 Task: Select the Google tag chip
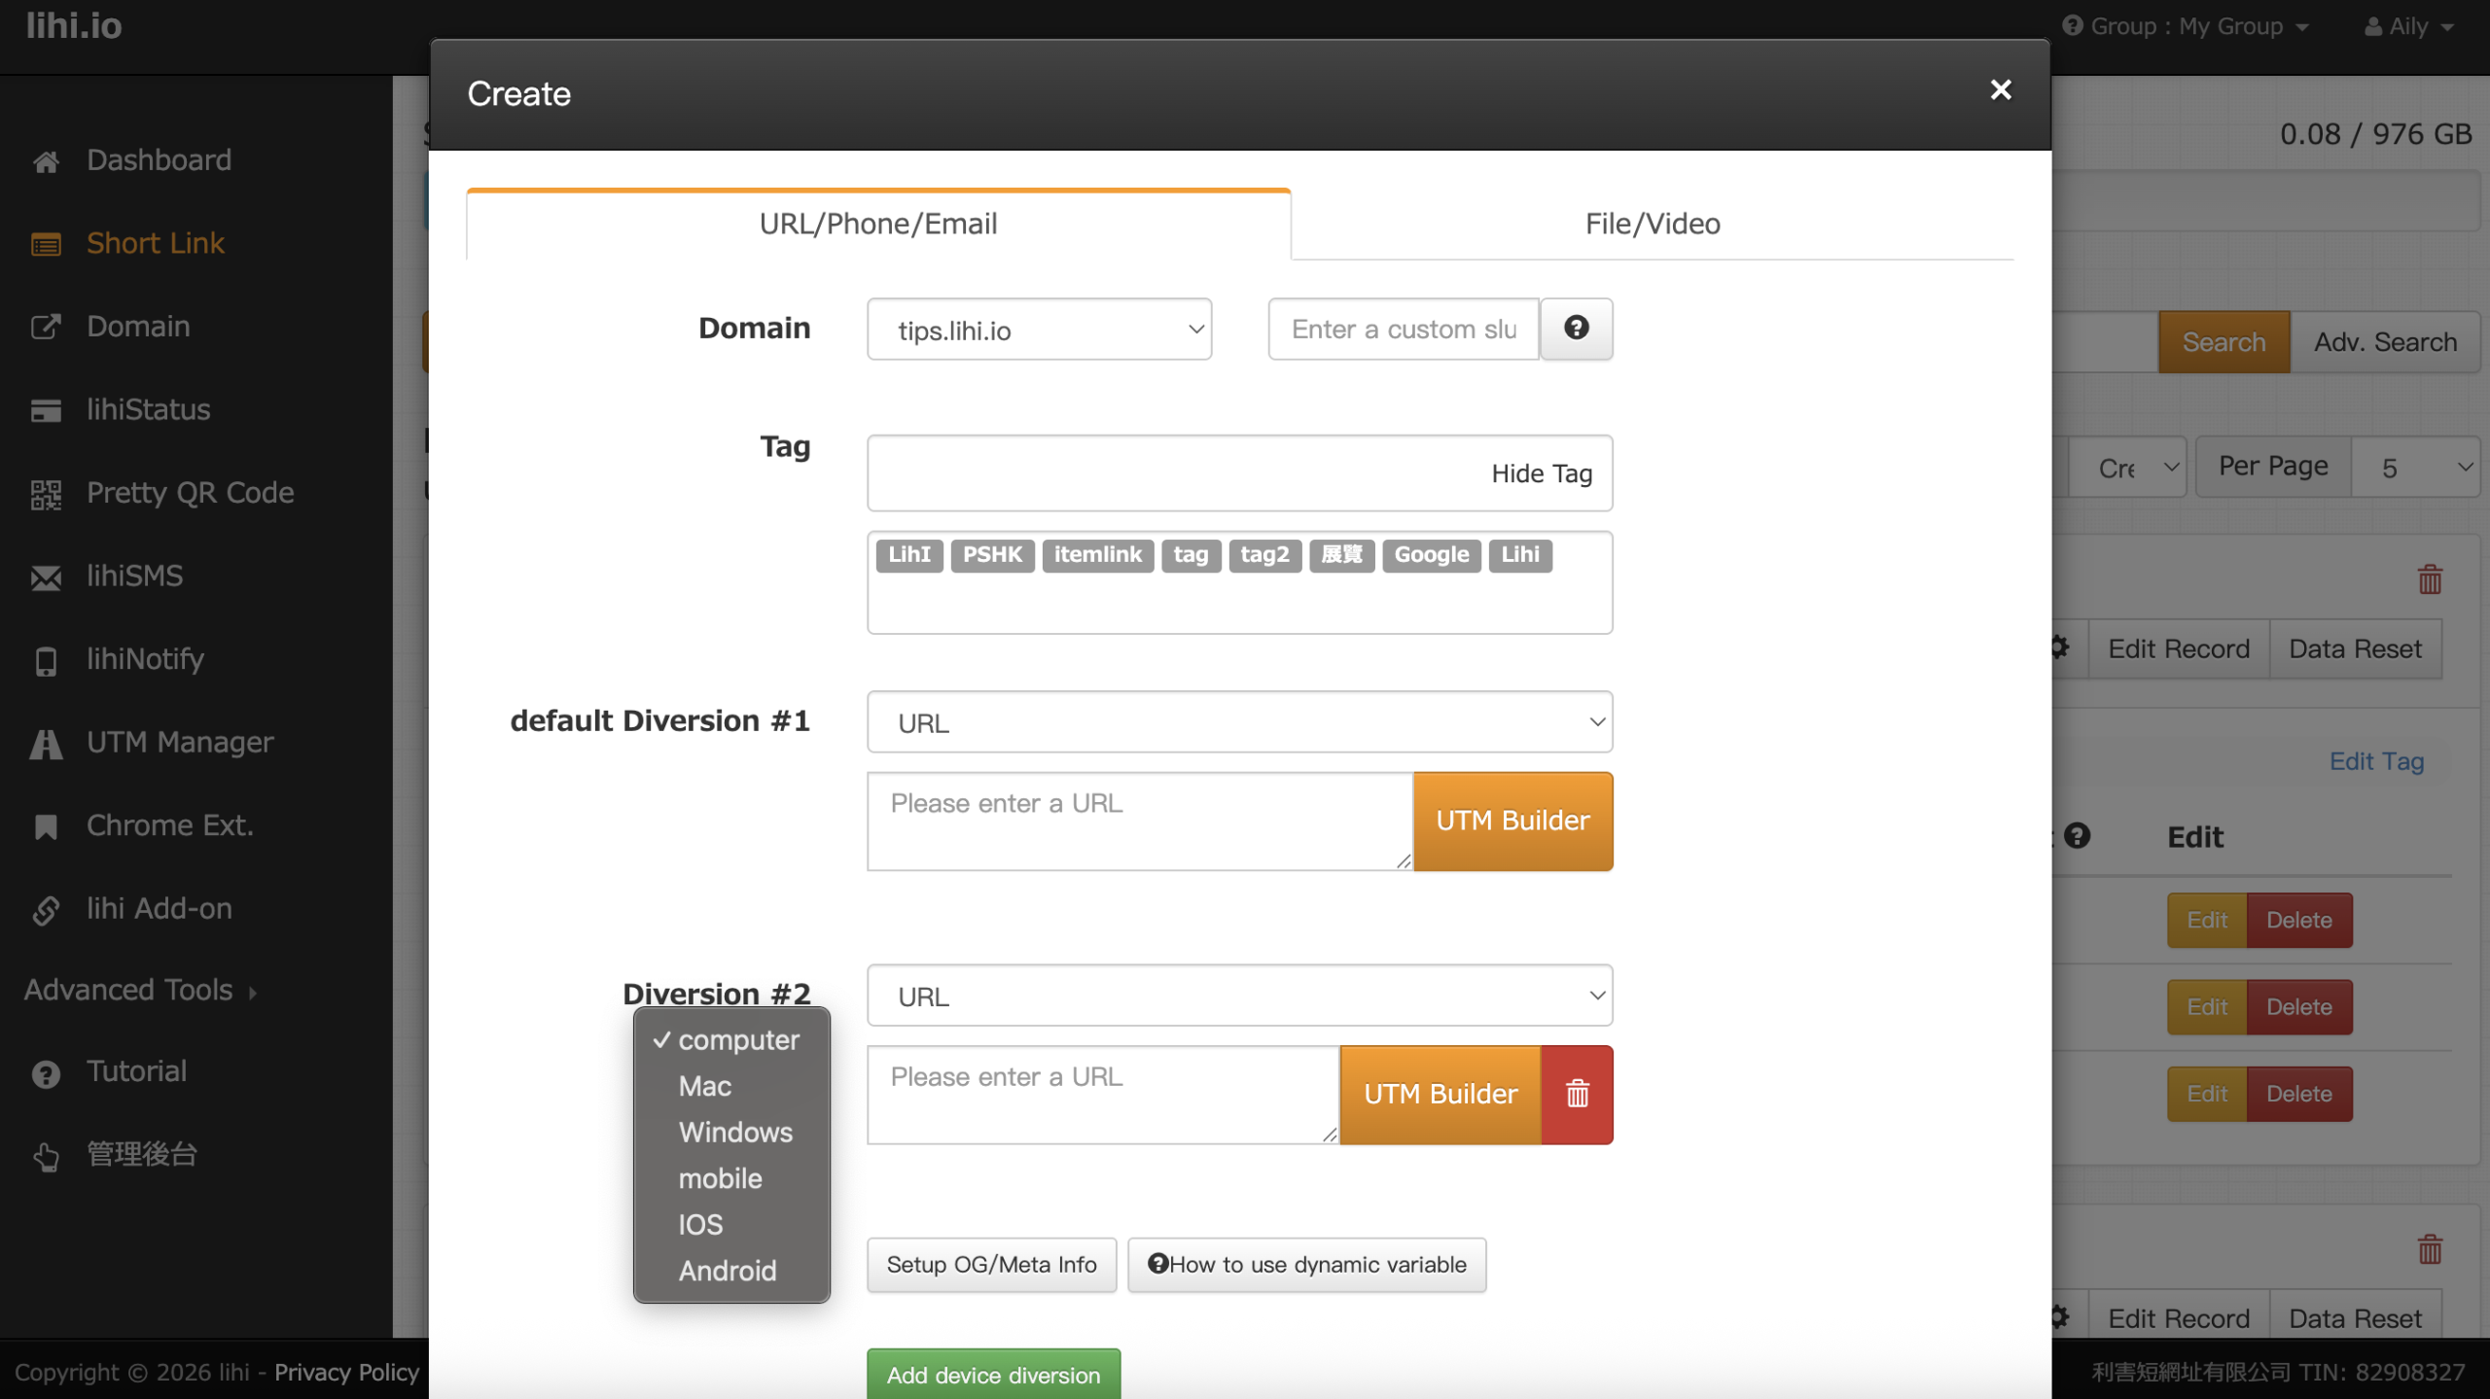click(x=1431, y=555)
